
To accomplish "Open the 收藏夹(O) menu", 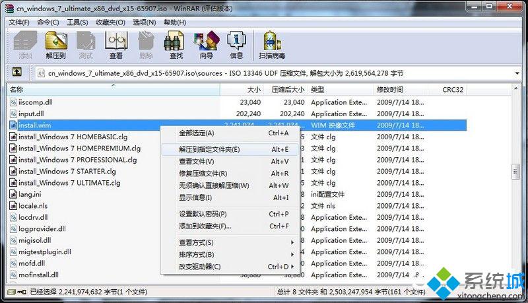I will [110, 22].
